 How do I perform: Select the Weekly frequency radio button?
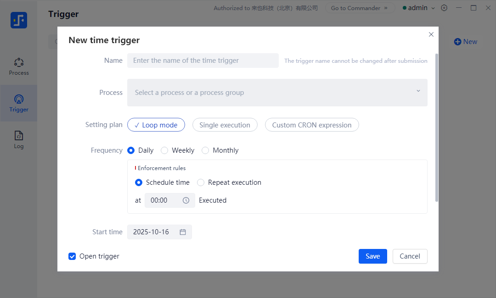click(x=164, y=150)
